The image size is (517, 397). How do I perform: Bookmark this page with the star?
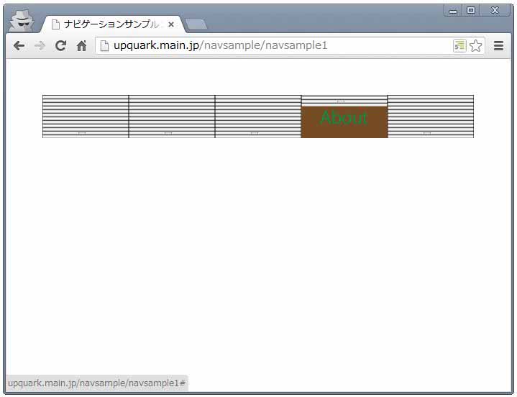point(475,46)
